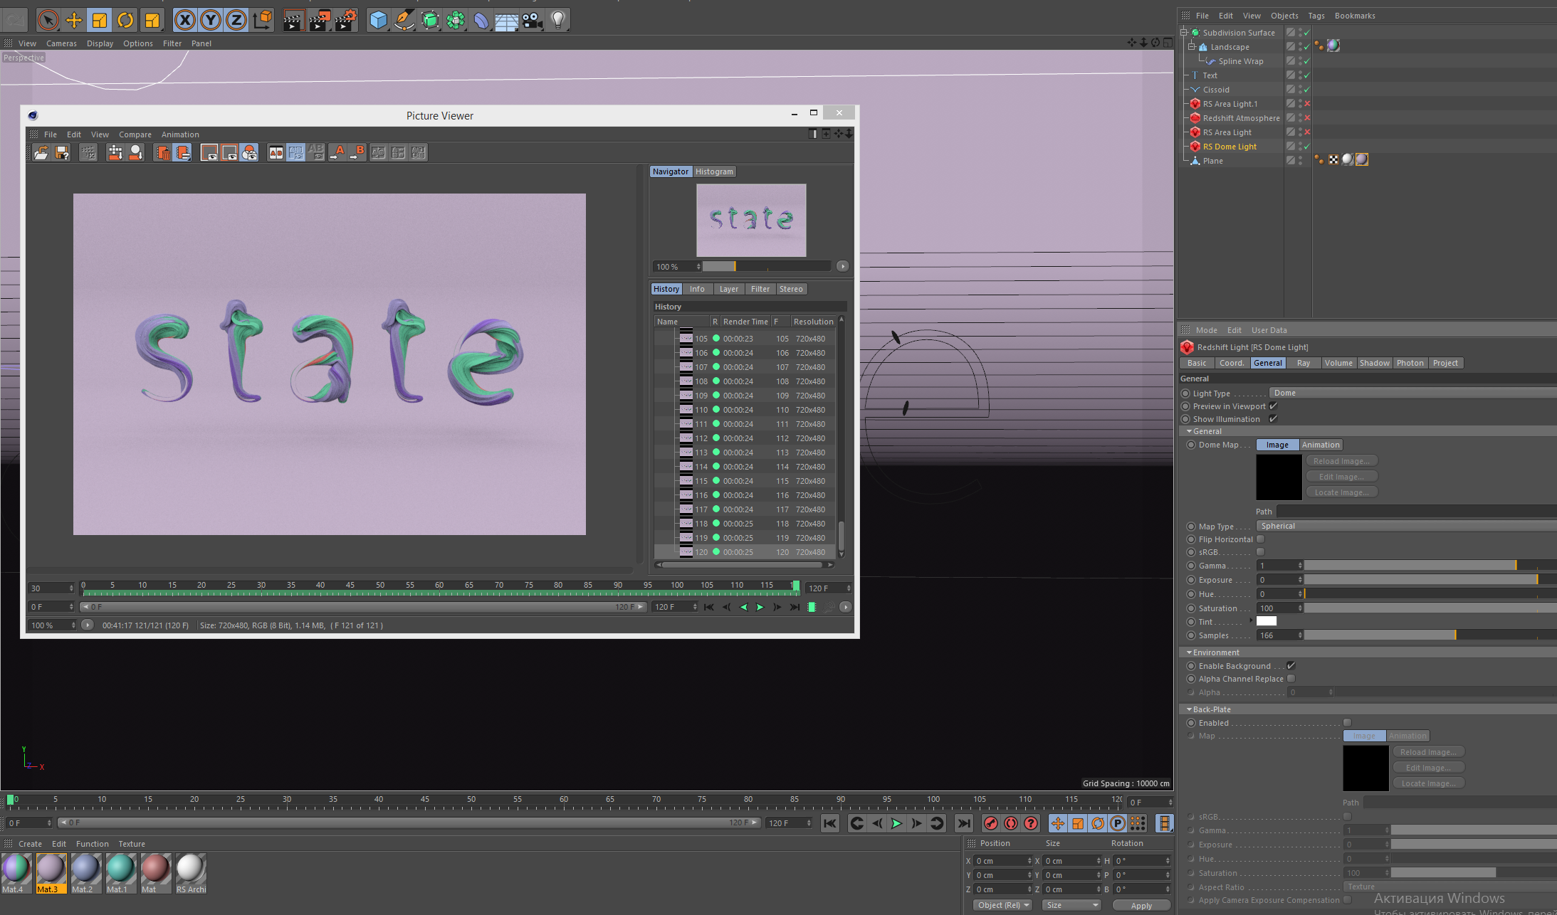Click the Tint white color swatch
Image resolution: width=1557 pixels, height=915 pixels.
click(x=1267, y=621)
